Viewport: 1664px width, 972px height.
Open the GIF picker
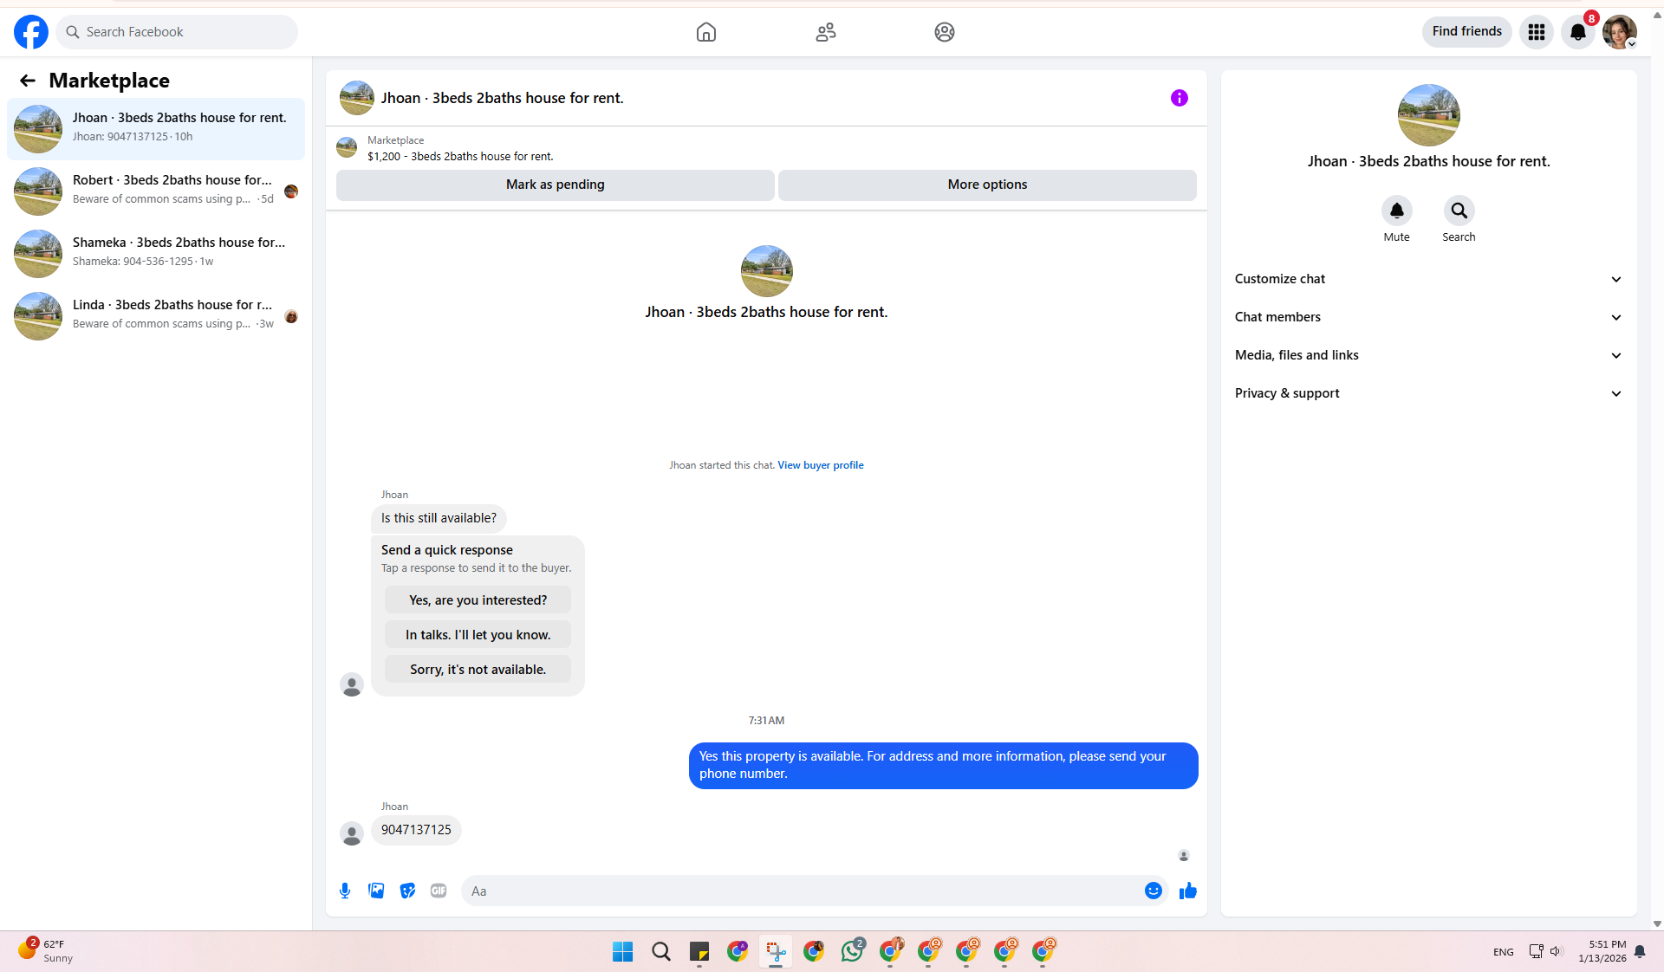[x=439, y=891]
